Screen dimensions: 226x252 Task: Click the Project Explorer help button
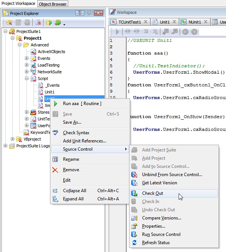point(79,13)
